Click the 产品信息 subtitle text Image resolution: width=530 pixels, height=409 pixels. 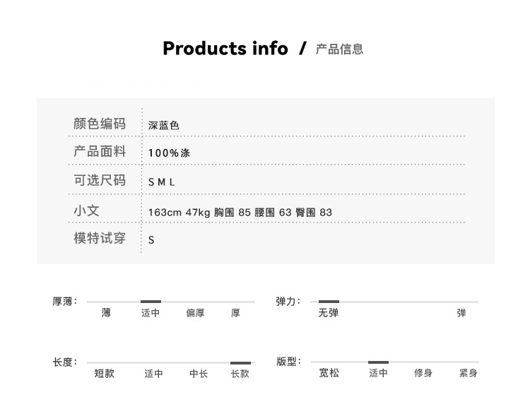click(339, 49)
